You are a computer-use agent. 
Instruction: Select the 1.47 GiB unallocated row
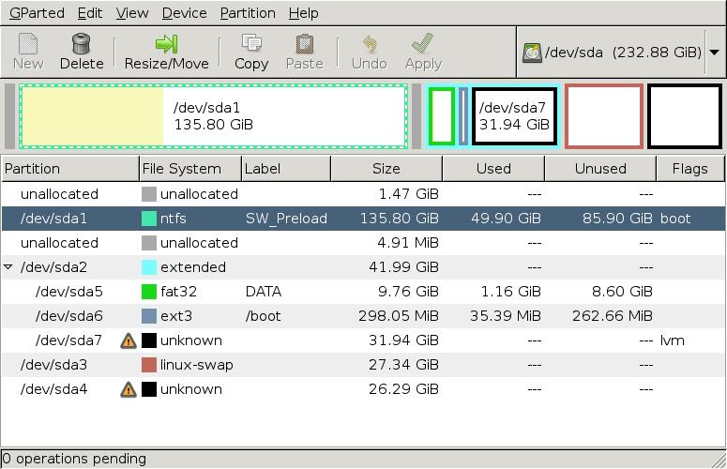coord(363,194)
